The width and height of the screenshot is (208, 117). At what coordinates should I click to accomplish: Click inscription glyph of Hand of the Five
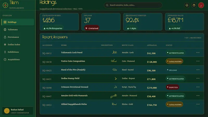pyautogui.click(x=115, y=70)
